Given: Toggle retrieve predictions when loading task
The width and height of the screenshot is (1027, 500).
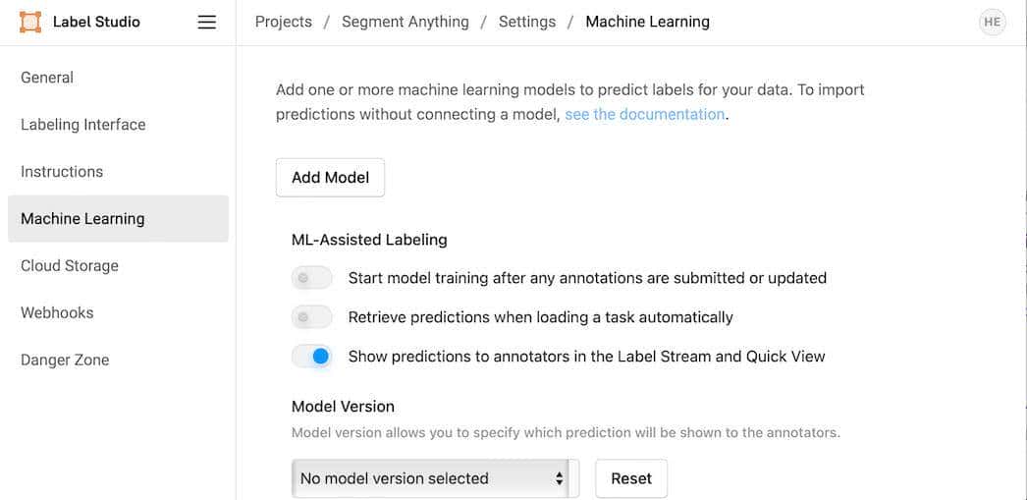Looking at the screenshot, I should tap(312, 317).
